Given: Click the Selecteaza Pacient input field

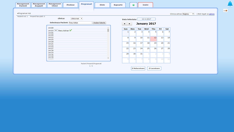Looking at the screenshot, I should pyautogui.click(x=80, y=23).
